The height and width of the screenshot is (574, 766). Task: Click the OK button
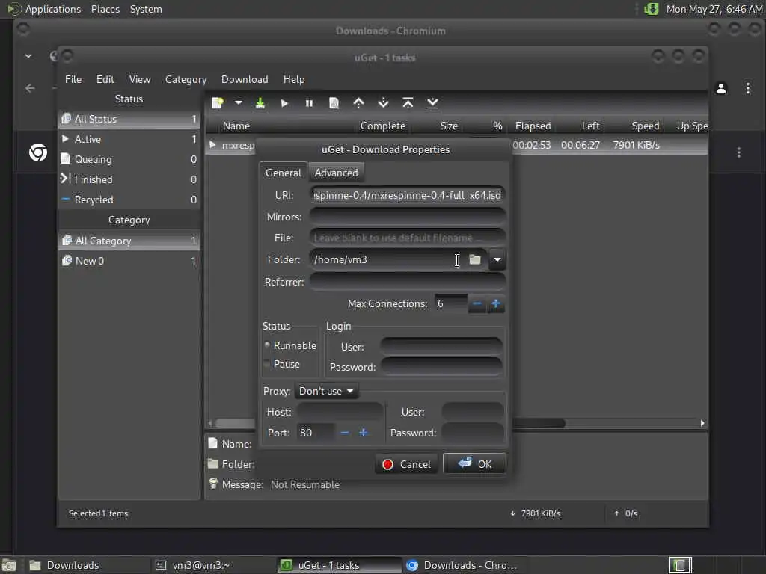(x=474, y=463)
